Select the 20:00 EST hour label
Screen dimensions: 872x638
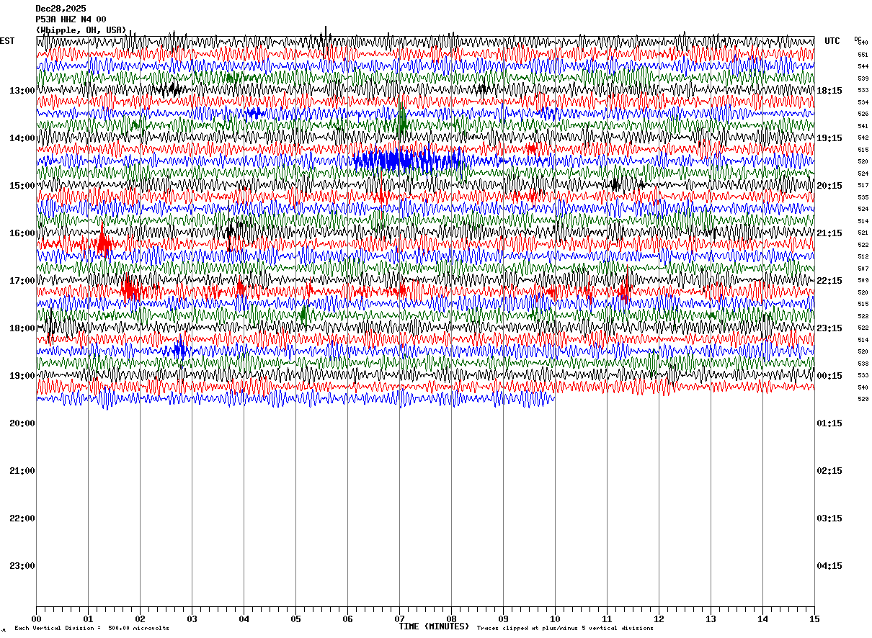22,423
